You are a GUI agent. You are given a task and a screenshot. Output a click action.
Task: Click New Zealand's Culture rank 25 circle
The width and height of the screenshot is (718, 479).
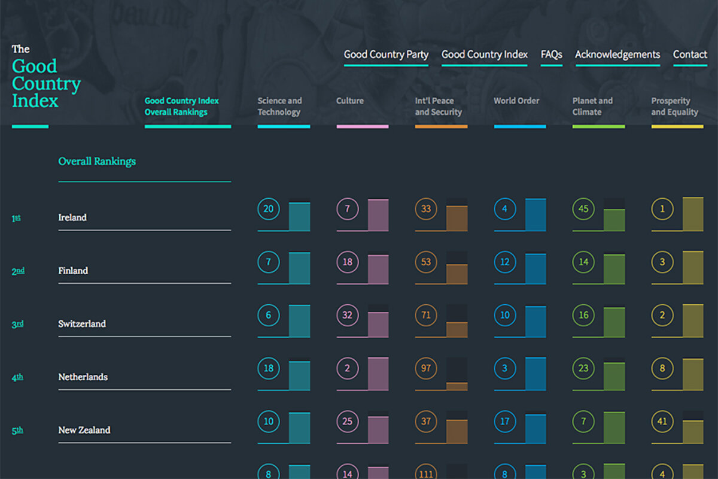point(348,422)
